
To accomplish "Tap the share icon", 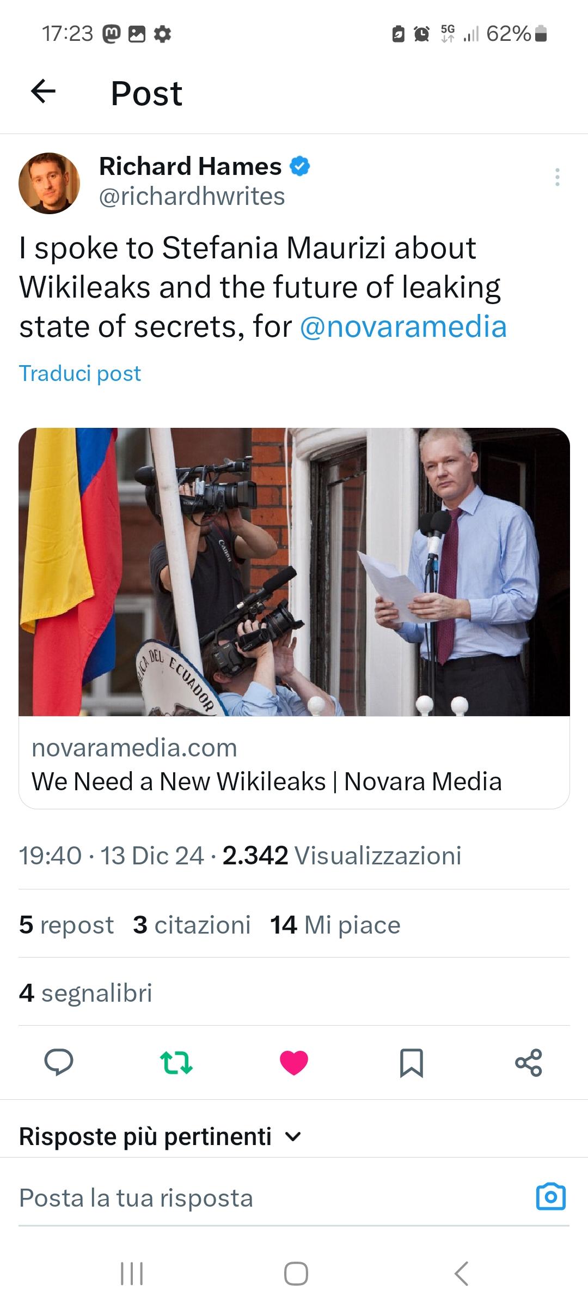I will tap(529, 1062).
